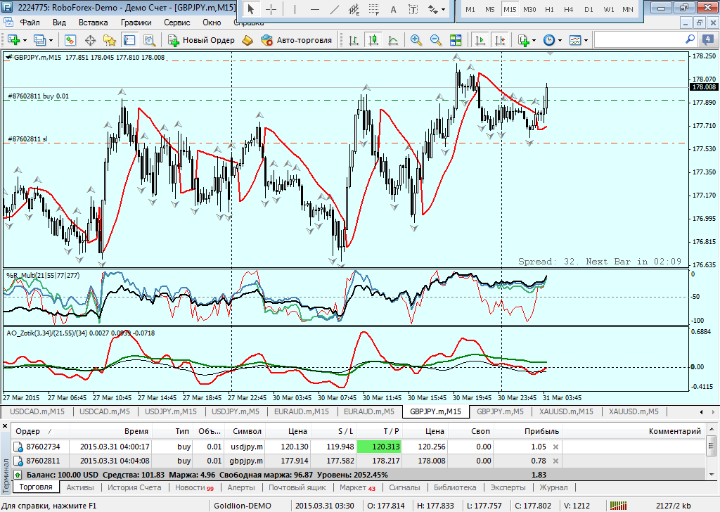Switch to EURAUD.m,M5 chart tab

point(368,411)
